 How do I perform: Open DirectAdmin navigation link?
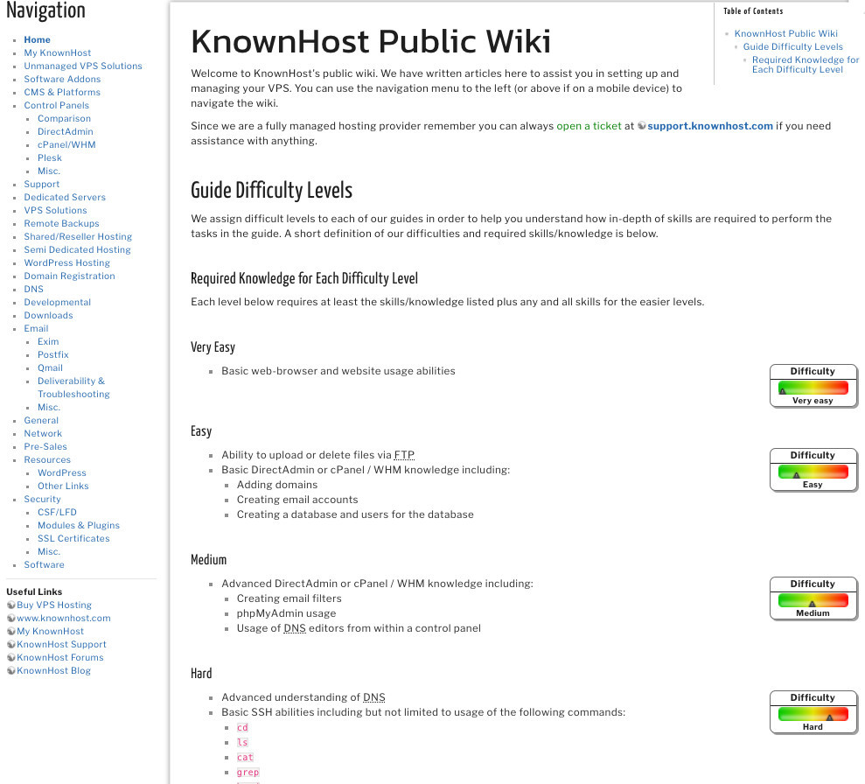click(x=65, y=132)
